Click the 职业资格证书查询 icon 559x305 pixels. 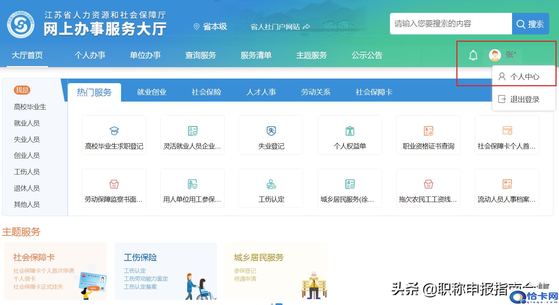click(428, 131)
